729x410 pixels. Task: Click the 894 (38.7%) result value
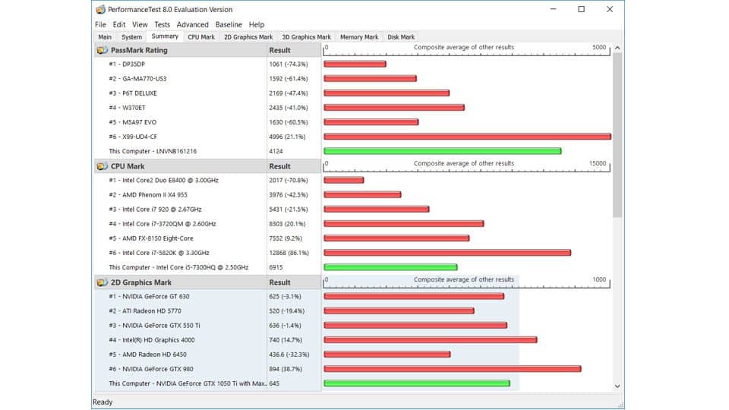coord(286,369)
